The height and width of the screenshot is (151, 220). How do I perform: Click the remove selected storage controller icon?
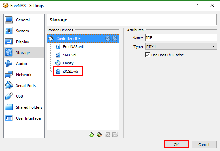[x=99, y=135]
